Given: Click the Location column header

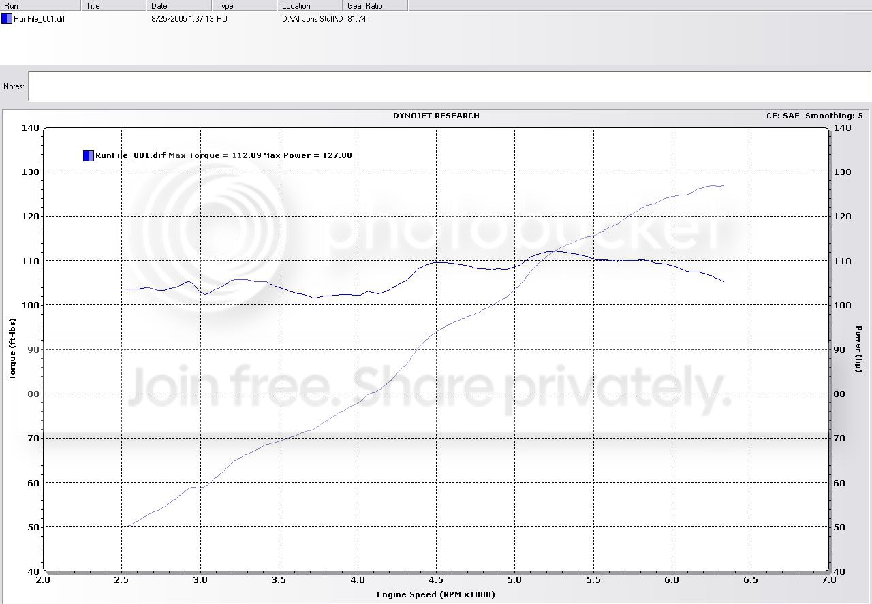Looking at the screenshot, I should [311, 5].
